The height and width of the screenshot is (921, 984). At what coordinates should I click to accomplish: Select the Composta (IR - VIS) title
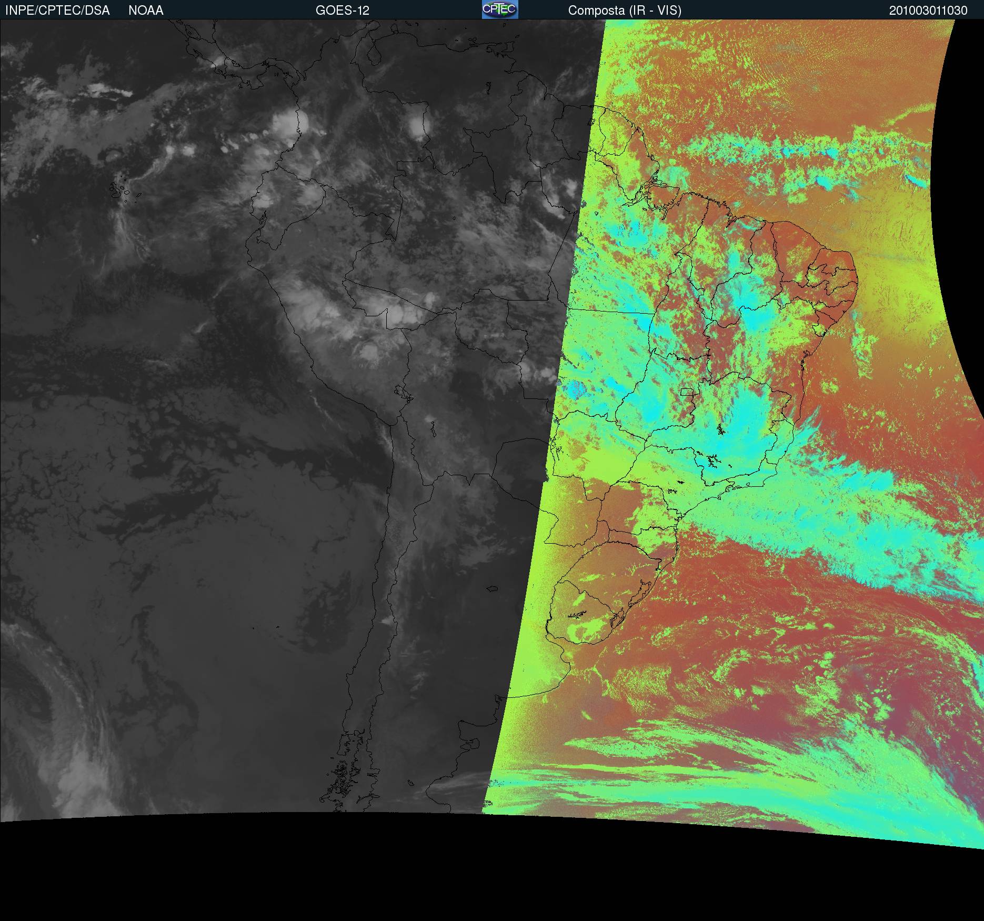tap(625, 11)
